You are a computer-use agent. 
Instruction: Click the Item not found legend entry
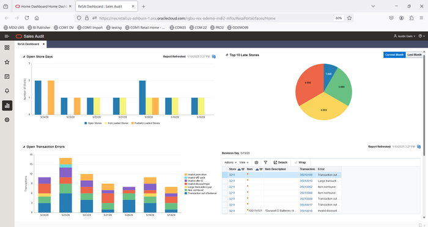click(194, 190)
